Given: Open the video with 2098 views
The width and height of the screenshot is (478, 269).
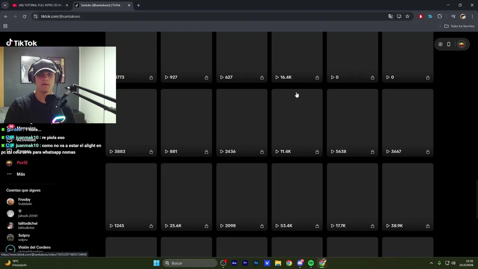Looking at the screenshot, I should 242,197.
